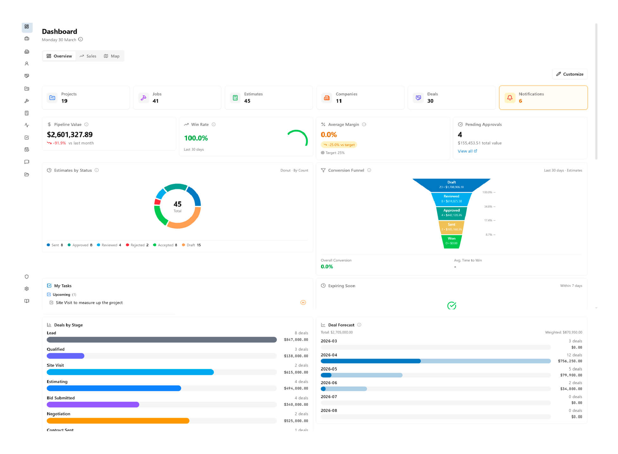618x454 pixels.
Task: Click the activity pulse icon in sidebar
Action: (27, 125)
